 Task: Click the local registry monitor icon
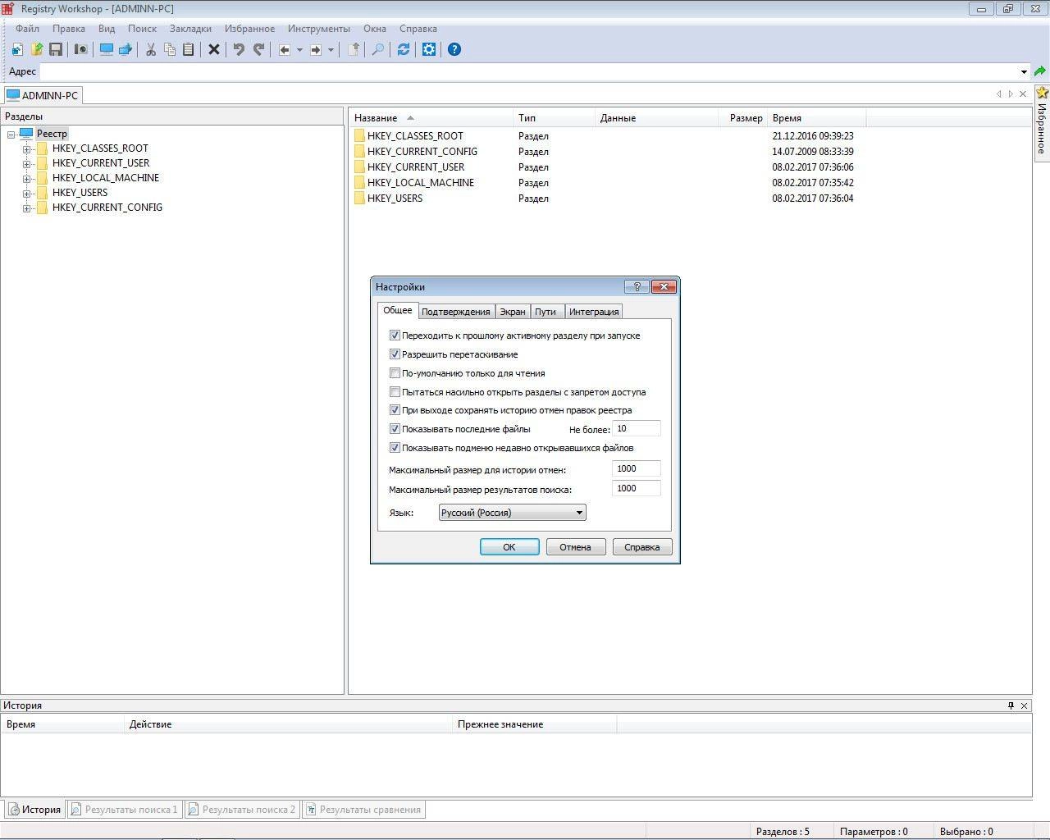click(x=106, y=49)
